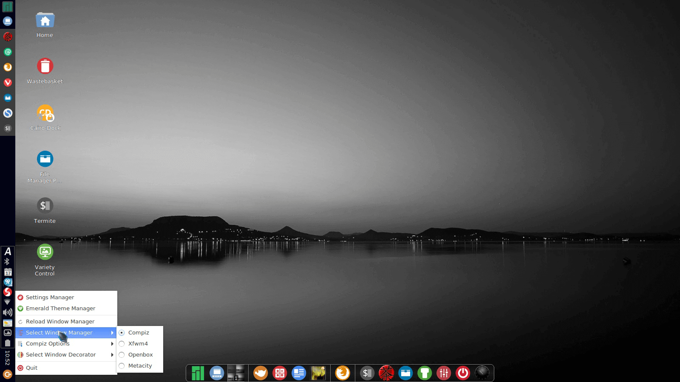The height and width of the screenshot is (382, 680).
Task: Choose Openbox as the window manager
Action: pos(140,355)
